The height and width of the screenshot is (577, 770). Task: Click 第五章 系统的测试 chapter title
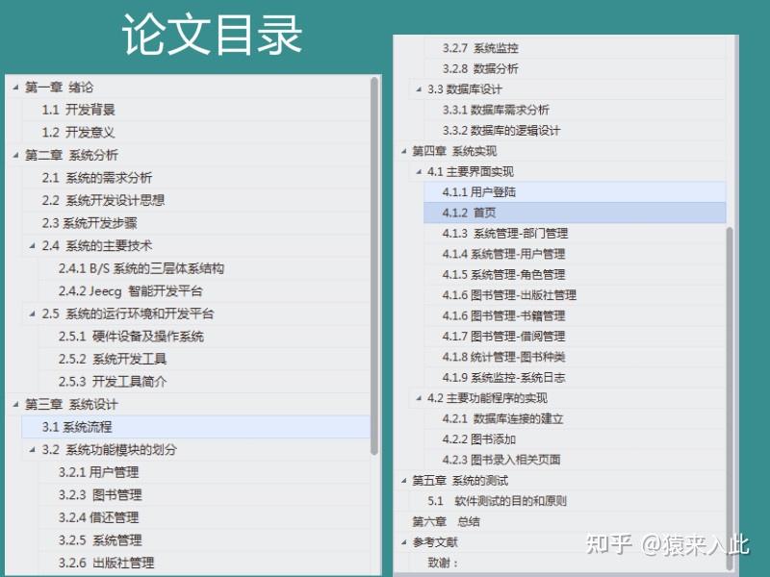tap(460, 480)
